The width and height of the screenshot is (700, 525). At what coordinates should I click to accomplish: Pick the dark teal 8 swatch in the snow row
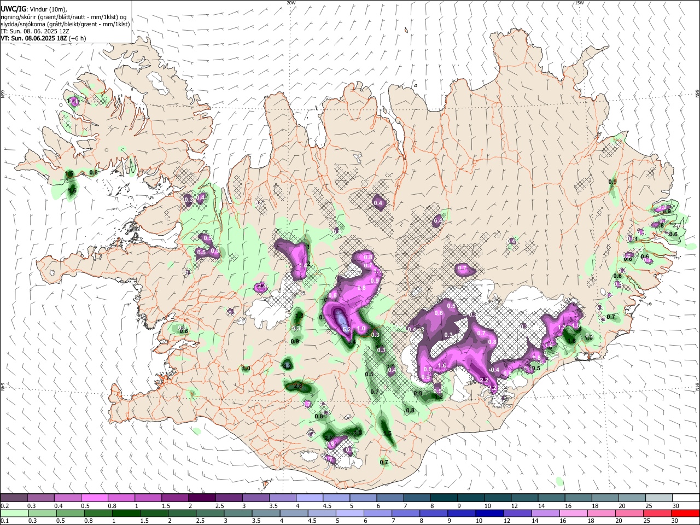[x=444, y=498]
